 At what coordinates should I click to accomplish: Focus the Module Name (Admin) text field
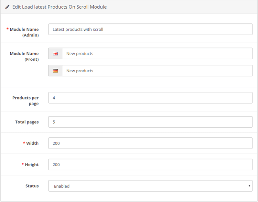[150, 29]
